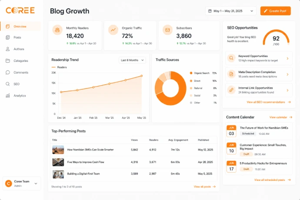Open Analytics from the sidebar

pos(20,96)
